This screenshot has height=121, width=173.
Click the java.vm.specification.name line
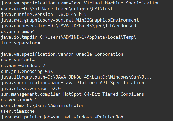click(80, 3)
